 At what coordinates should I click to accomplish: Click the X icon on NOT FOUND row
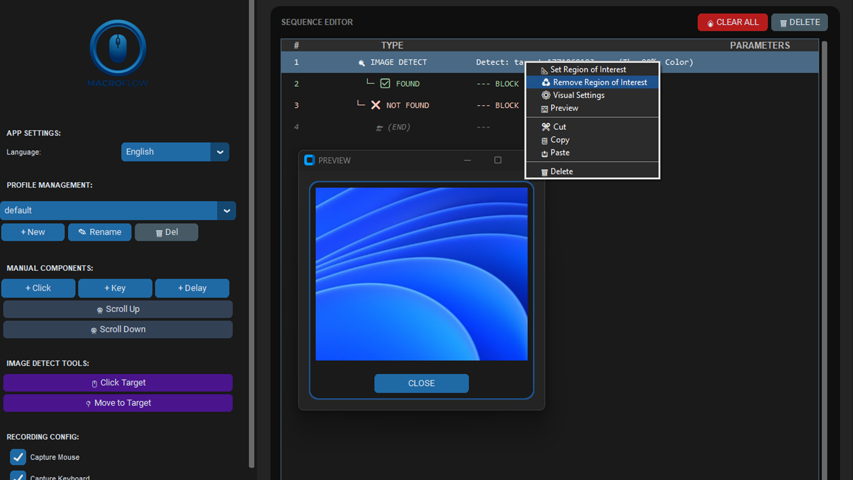click(376, 105)
